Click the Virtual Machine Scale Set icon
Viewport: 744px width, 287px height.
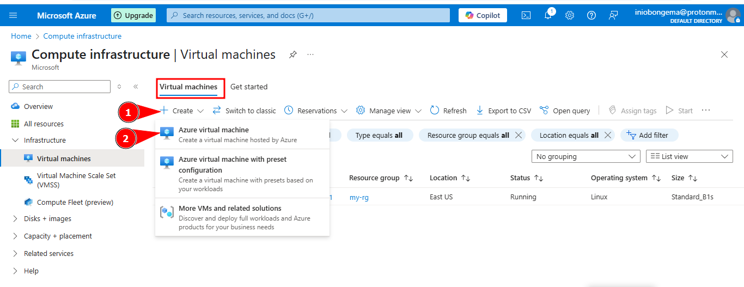tap(28, 180)
